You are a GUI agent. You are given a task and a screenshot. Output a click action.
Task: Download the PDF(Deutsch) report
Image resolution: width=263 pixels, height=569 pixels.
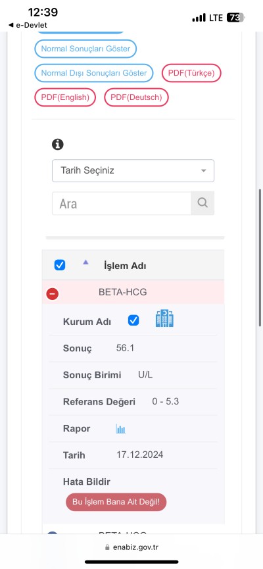(x=136, y=97)
